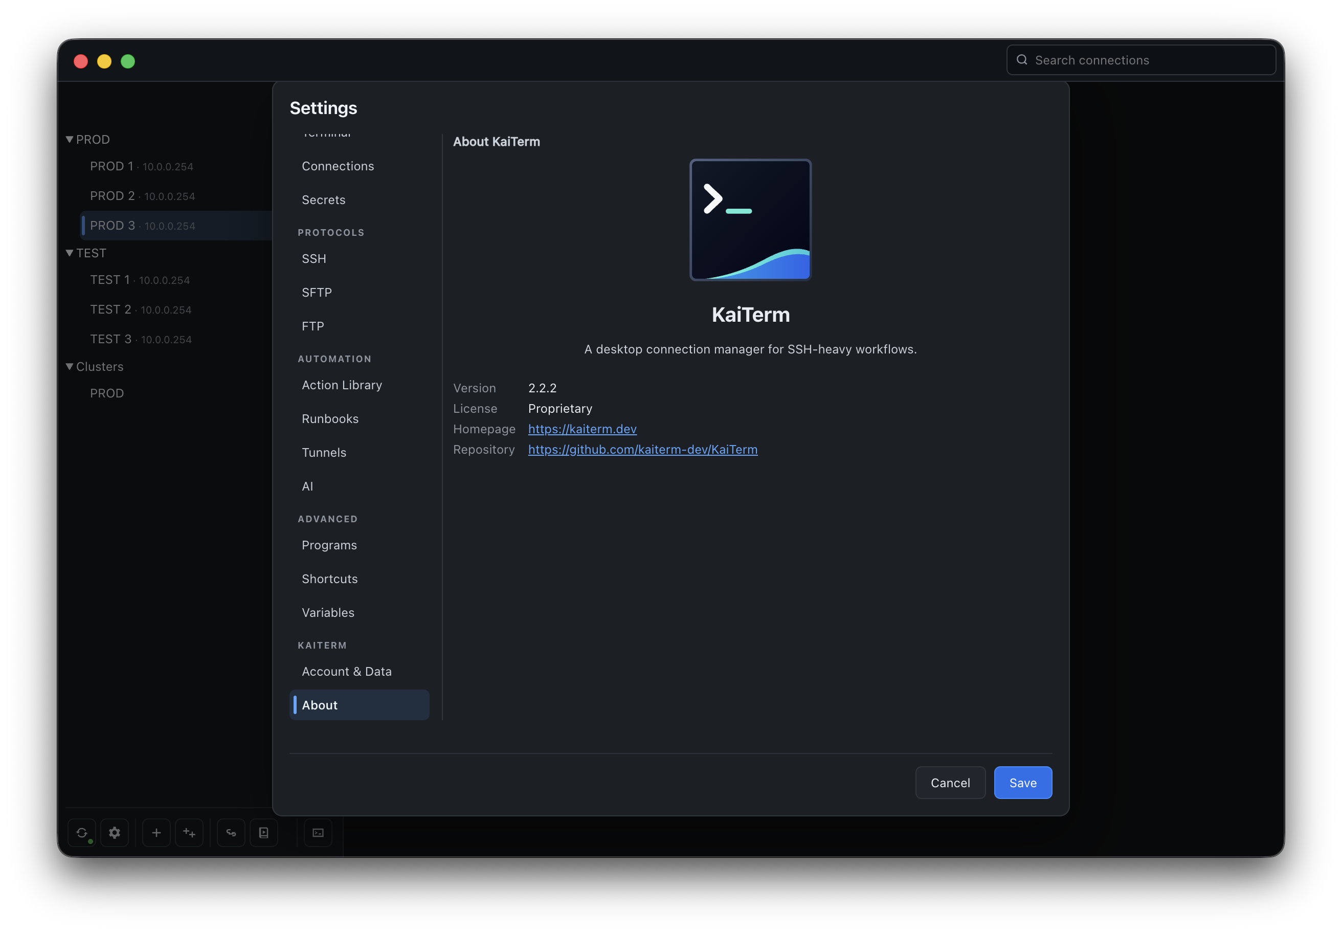Open the Secrets settings section
1342x933 pixels.
[x=360, y=200]
